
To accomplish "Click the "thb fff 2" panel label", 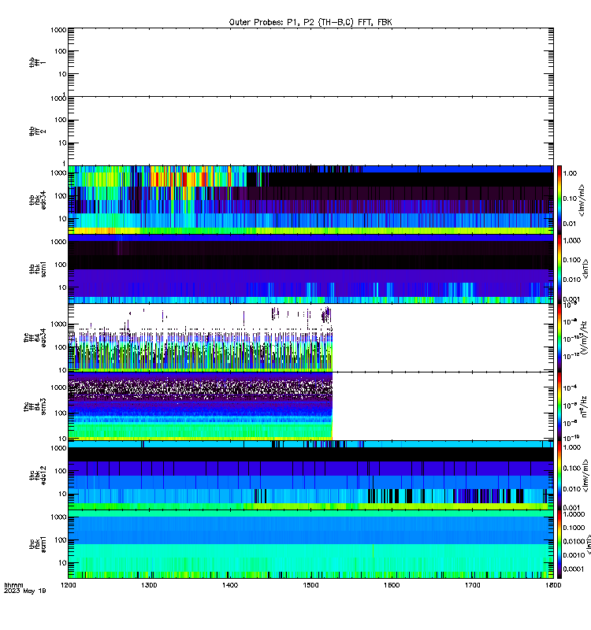I will click(x=37, y=131).
